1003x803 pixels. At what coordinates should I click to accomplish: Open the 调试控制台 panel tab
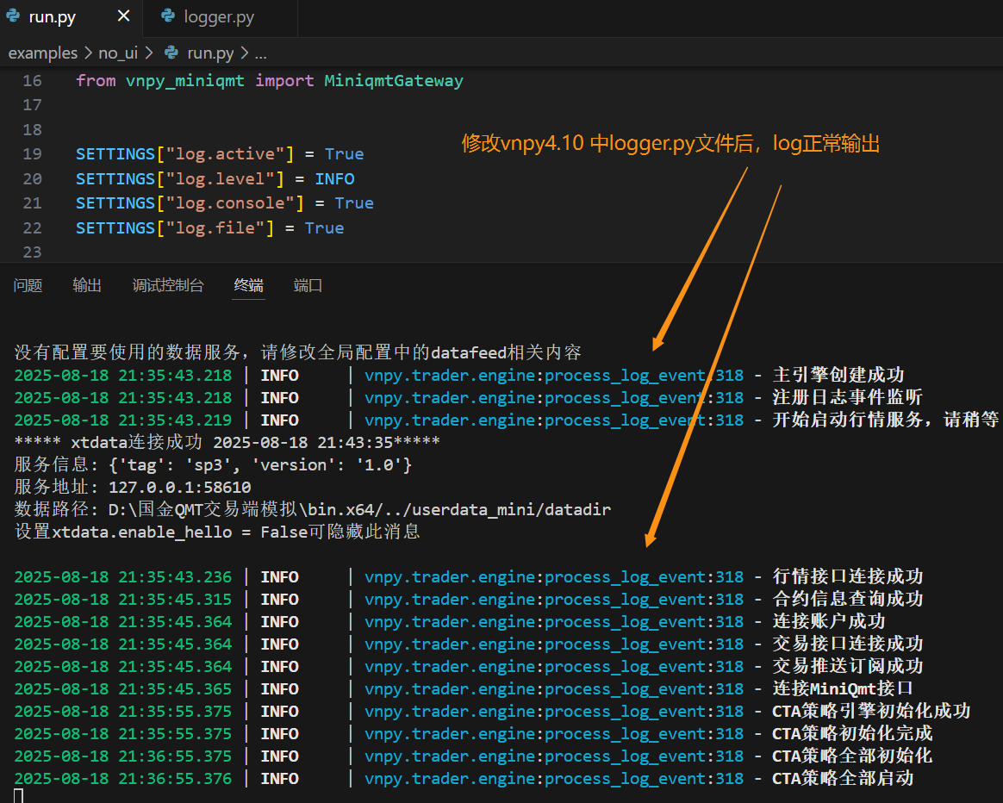(168, 285)
